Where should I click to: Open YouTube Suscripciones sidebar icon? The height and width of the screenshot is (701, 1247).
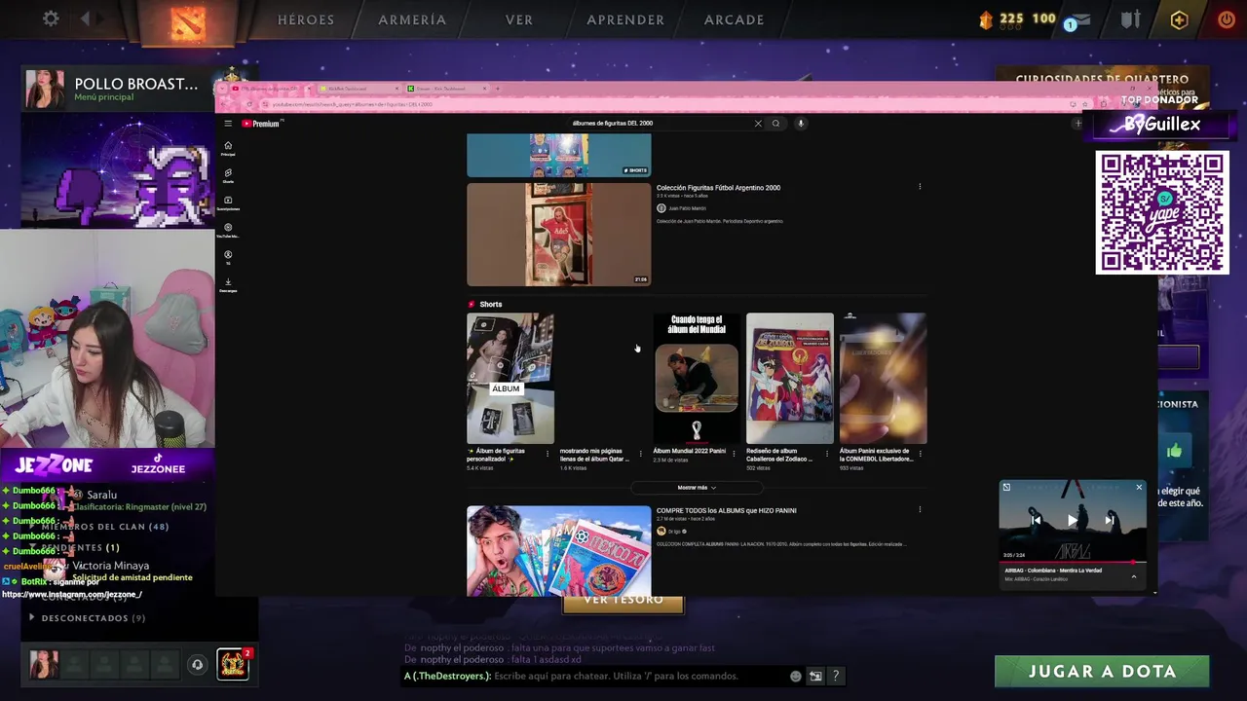click(228, 203)
